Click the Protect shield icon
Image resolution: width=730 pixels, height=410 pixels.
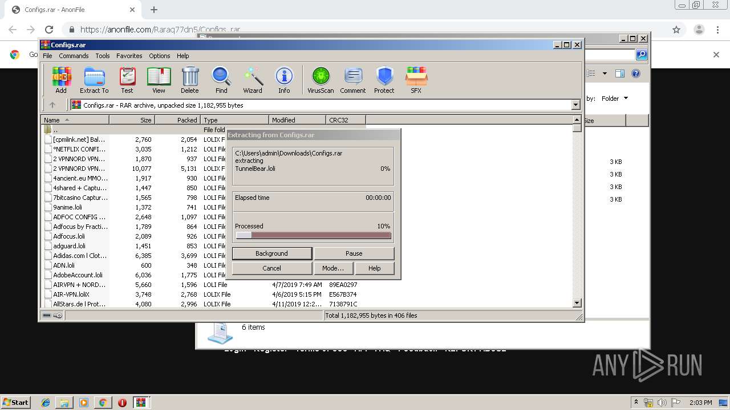point(384,80)
